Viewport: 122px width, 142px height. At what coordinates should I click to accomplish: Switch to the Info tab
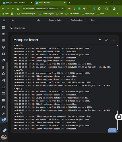(38, 20)
